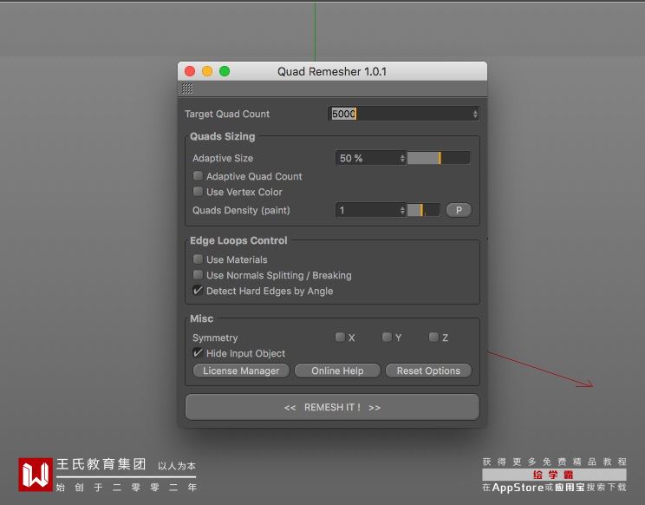Enable Use Normals Splitting / Breaking
The width and height of the screenshot is (645, 505).
point(198,275)
